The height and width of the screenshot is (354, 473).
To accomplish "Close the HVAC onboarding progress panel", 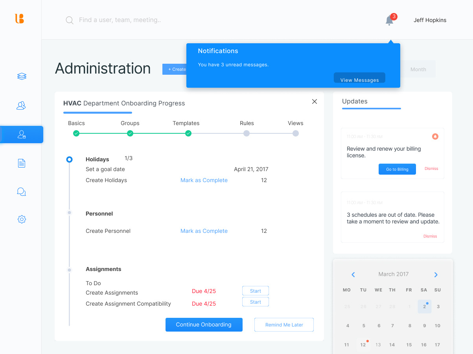I will point(315,101).
